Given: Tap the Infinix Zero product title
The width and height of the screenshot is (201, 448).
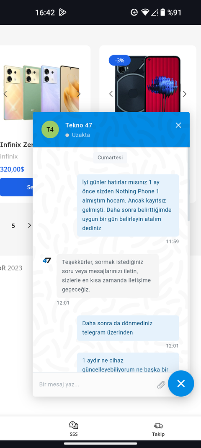Looking at the screenshot, I should [16, 145].
